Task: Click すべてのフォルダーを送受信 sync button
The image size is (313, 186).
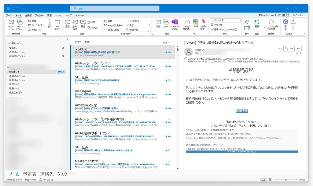Action: click(271, 25)
